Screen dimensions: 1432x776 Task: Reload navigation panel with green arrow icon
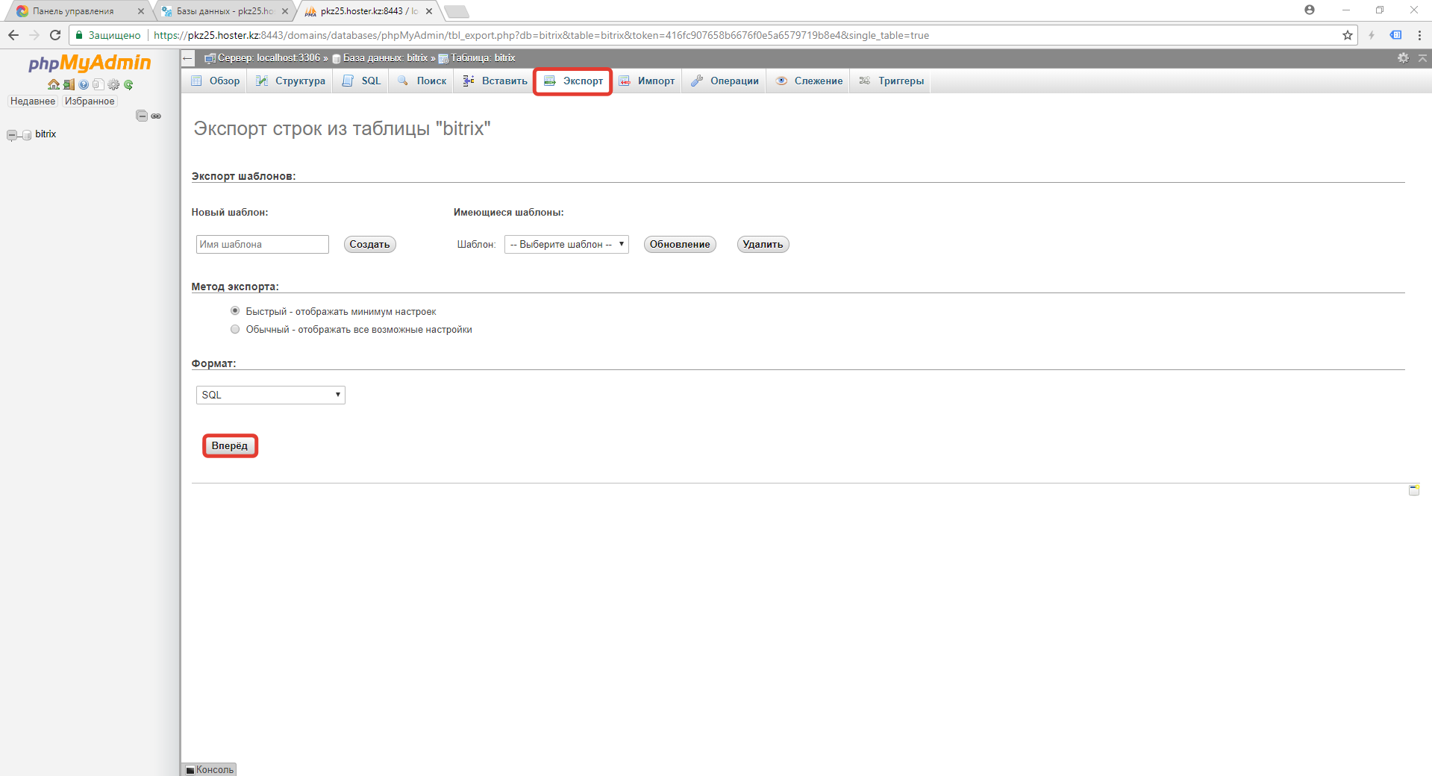tap(128, 85)
